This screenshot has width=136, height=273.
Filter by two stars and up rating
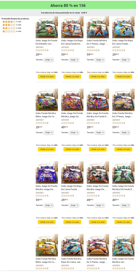(12, 28)
